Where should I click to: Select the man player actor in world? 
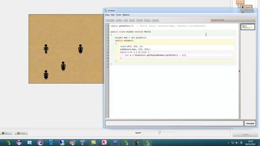click(x=46, y=49)
